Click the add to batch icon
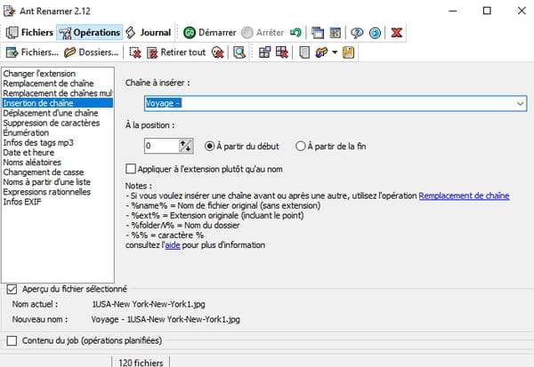534x367 pixels. click(264, 52)
